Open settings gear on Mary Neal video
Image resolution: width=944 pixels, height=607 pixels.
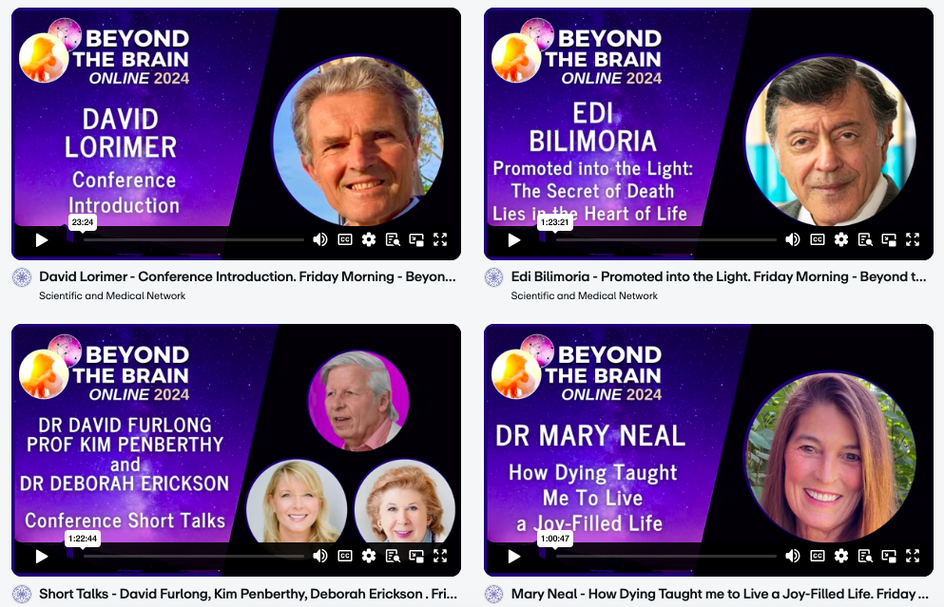point(841,556)
